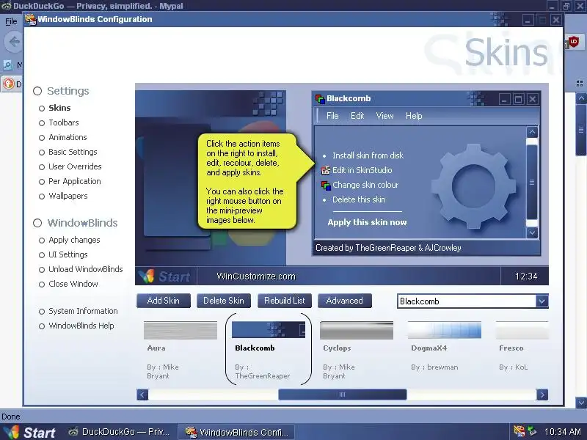The width and height of the screenshot is (587, 440).
Task: Open File menu in Blackcomb preview
Action: 332,116
